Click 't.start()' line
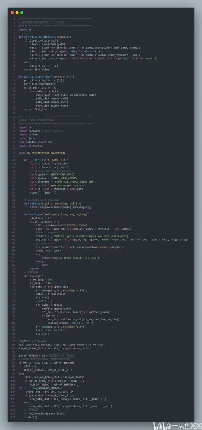Viewport: 202px width, 430px height. tap(31, 418)
